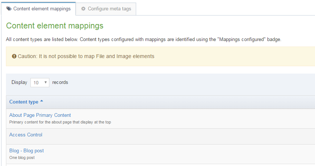Open About Page Primary Content mapping

pos(40,115)
